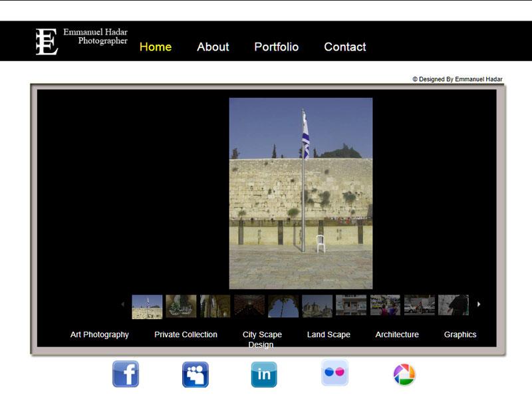Screen dimensions: 532x399
Task: Open the LinkedIn social icon
Action: (264, 374)
